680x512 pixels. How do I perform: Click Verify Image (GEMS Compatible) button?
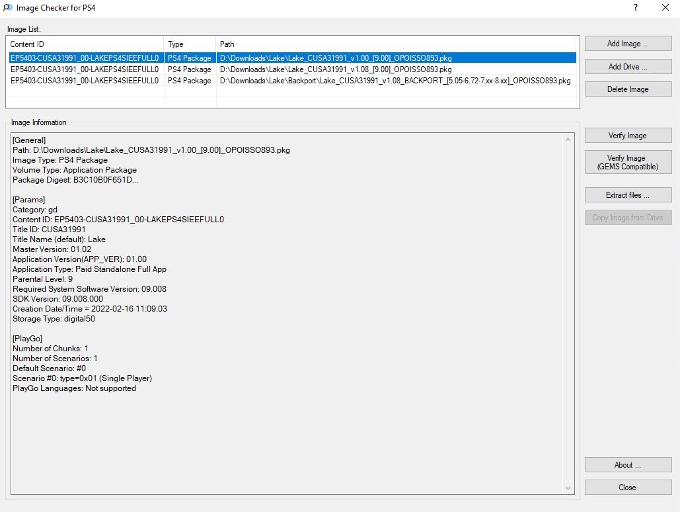[x=628, y=162]
